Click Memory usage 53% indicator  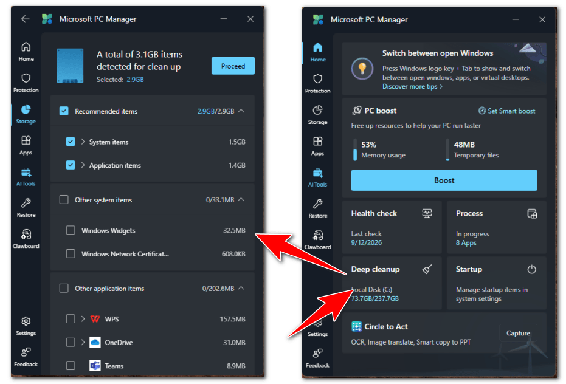point(379,149)
